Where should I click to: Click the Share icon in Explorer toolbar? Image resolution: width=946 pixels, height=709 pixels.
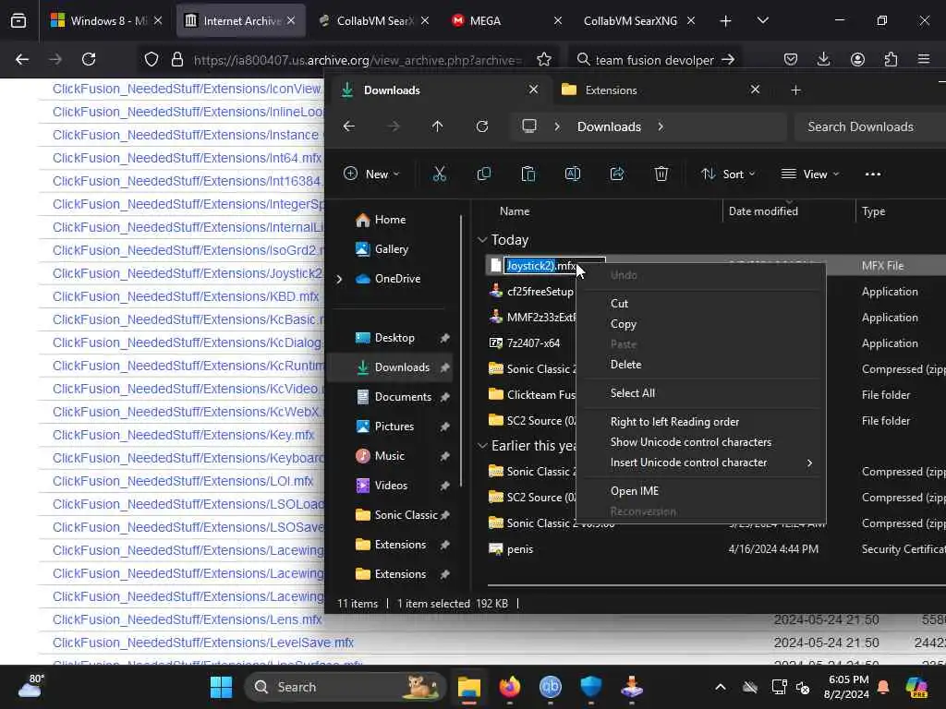616,174
